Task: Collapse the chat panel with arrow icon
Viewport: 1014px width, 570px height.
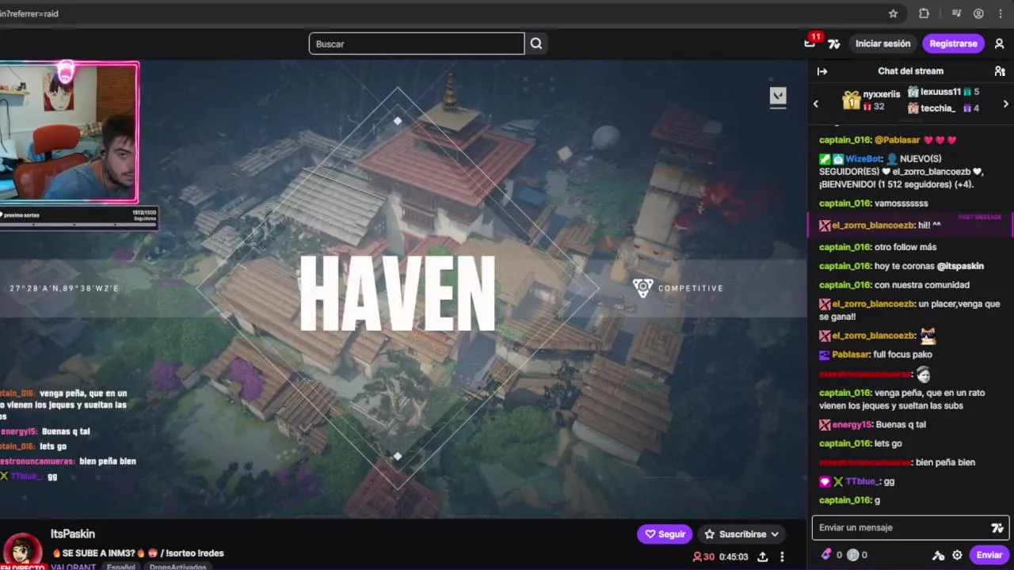Action: click(822, 71)
